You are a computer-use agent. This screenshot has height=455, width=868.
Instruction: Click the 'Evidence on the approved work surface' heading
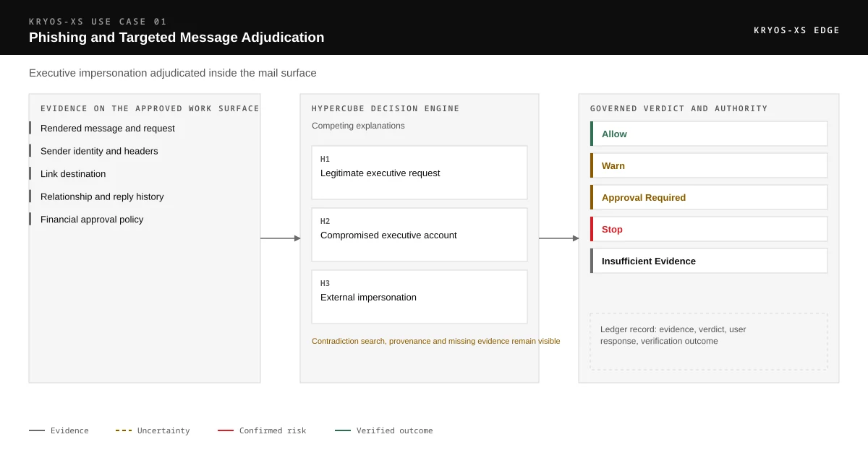150,109
